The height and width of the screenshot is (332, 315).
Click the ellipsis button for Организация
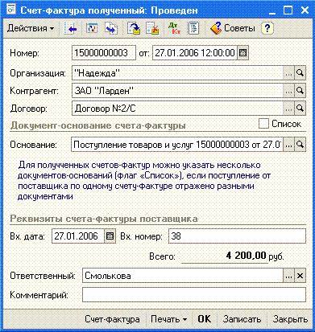288,73
